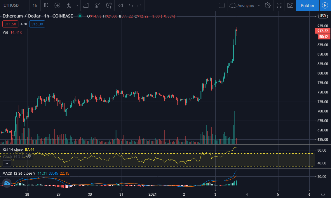Click the 1h label in chart title
The image size is (331, 198).
[46, 16]
